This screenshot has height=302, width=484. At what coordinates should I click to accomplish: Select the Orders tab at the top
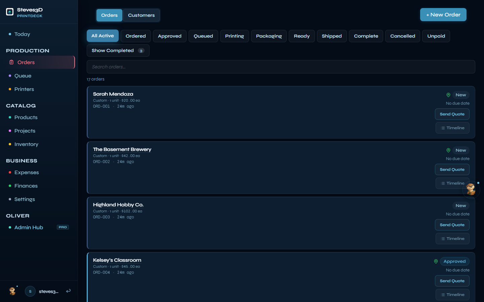pos(109,15)
